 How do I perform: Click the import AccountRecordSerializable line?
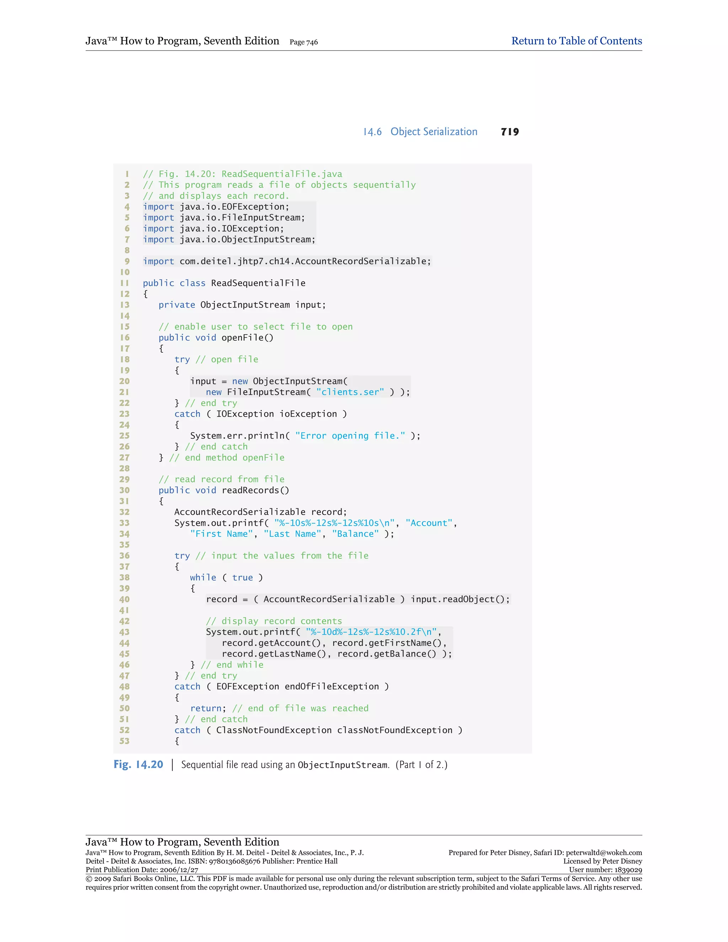click(x=287, y=261)
